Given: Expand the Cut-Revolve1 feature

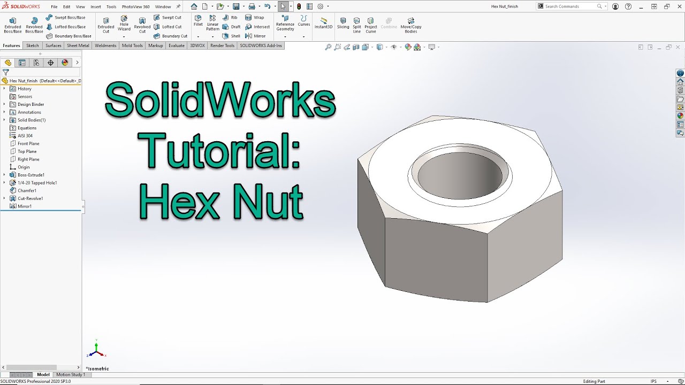Looking at the screenshot, I should 4,198.
